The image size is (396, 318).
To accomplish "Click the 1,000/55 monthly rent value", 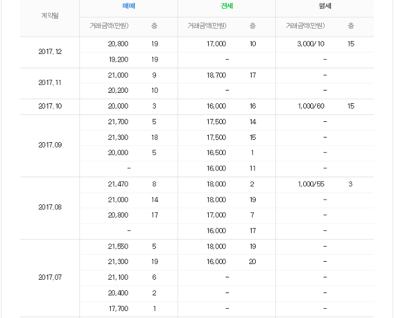I will (x=311, y=184).
